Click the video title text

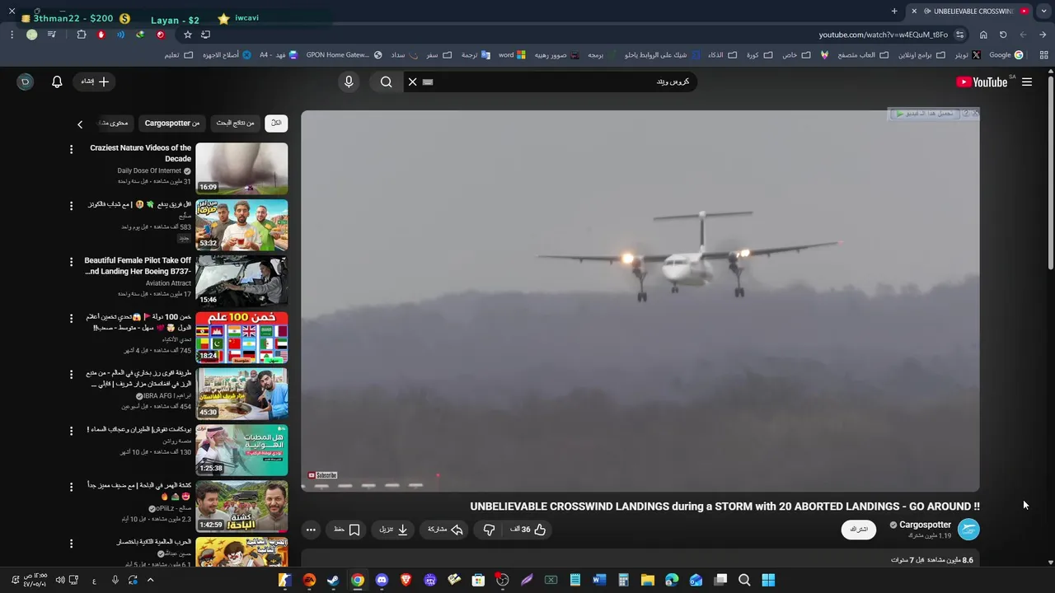tap(725, 507)
